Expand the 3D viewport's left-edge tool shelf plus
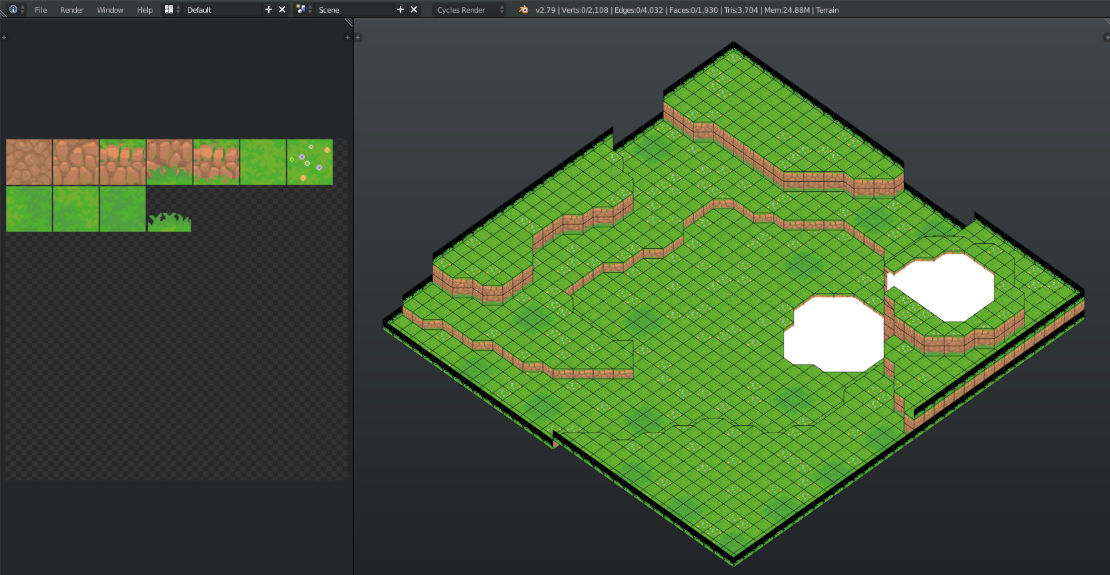 point(358,37)
